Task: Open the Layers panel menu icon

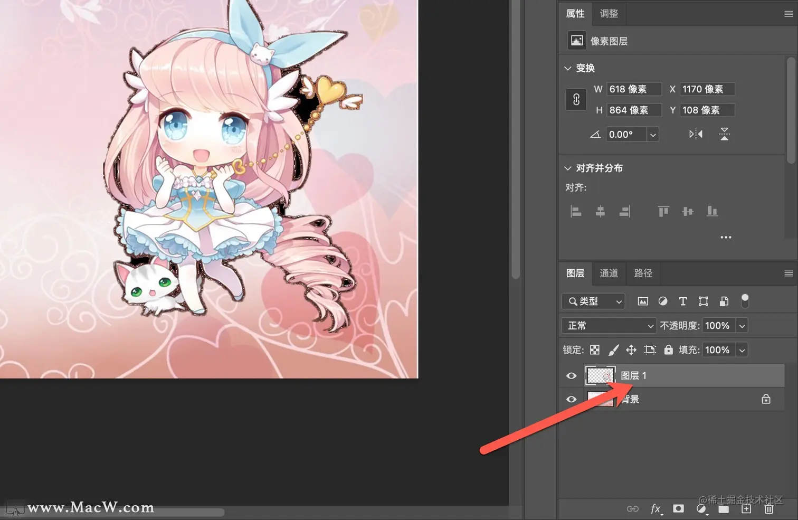Action: pos(788,273)
